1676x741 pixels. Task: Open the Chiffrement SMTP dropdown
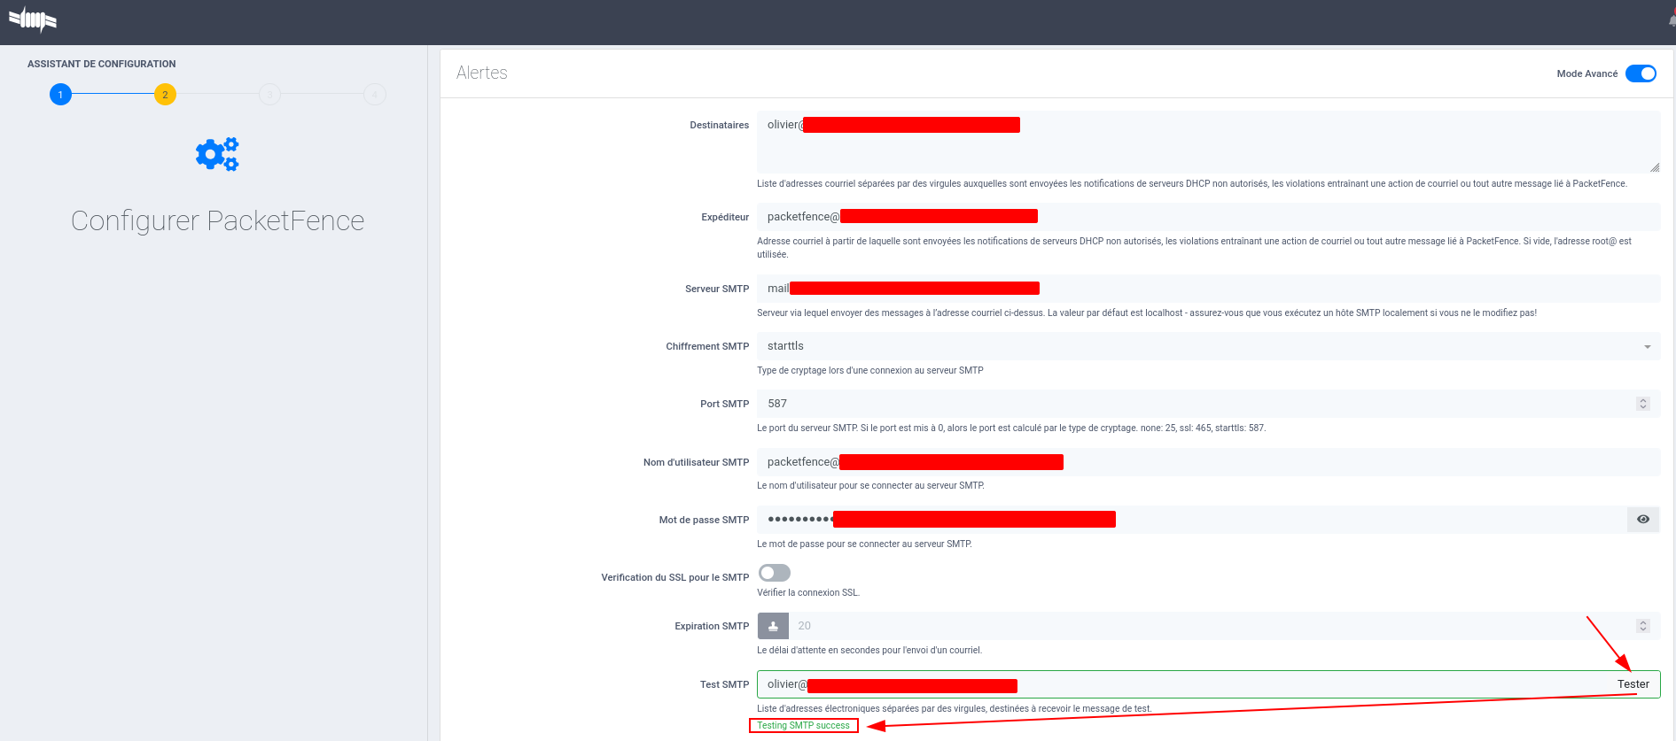point(1209,346)
